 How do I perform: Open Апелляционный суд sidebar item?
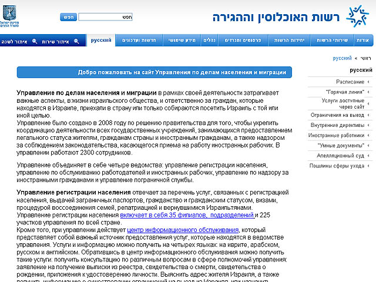click(341, 156)
